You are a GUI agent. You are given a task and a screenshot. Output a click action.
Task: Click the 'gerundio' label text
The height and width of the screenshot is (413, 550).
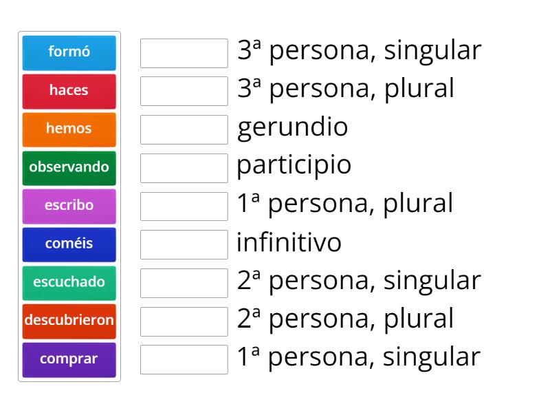tap(292, 128)
